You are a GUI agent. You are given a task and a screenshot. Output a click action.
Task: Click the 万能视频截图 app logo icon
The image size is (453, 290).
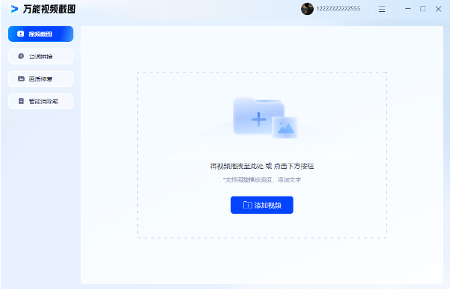click(x=14, y=9)
